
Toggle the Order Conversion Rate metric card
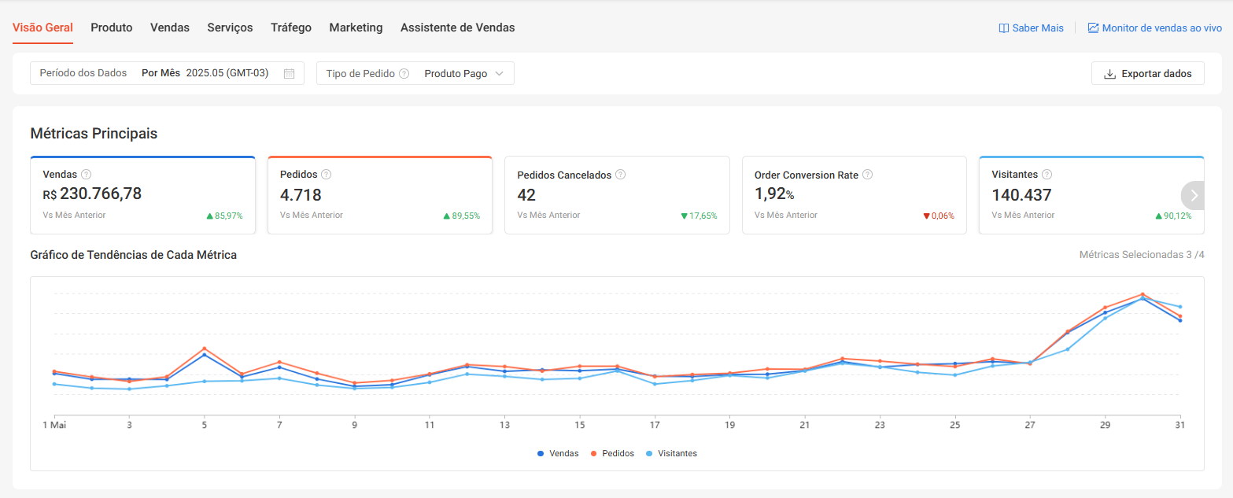tap(854, 195)
